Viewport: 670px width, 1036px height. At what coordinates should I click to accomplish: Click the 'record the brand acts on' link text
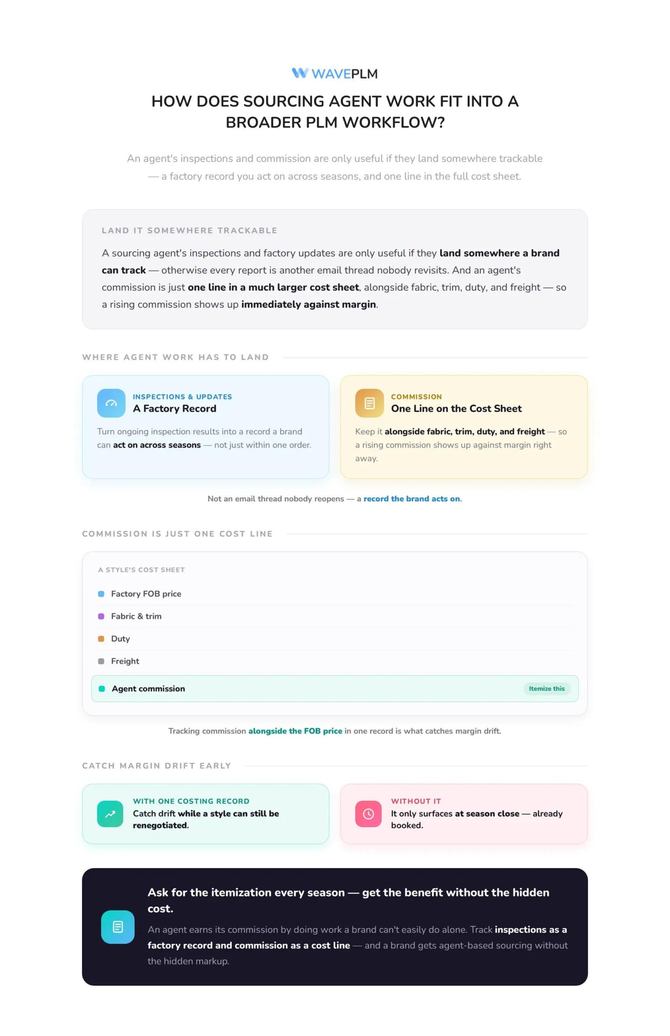click(411, 499)
